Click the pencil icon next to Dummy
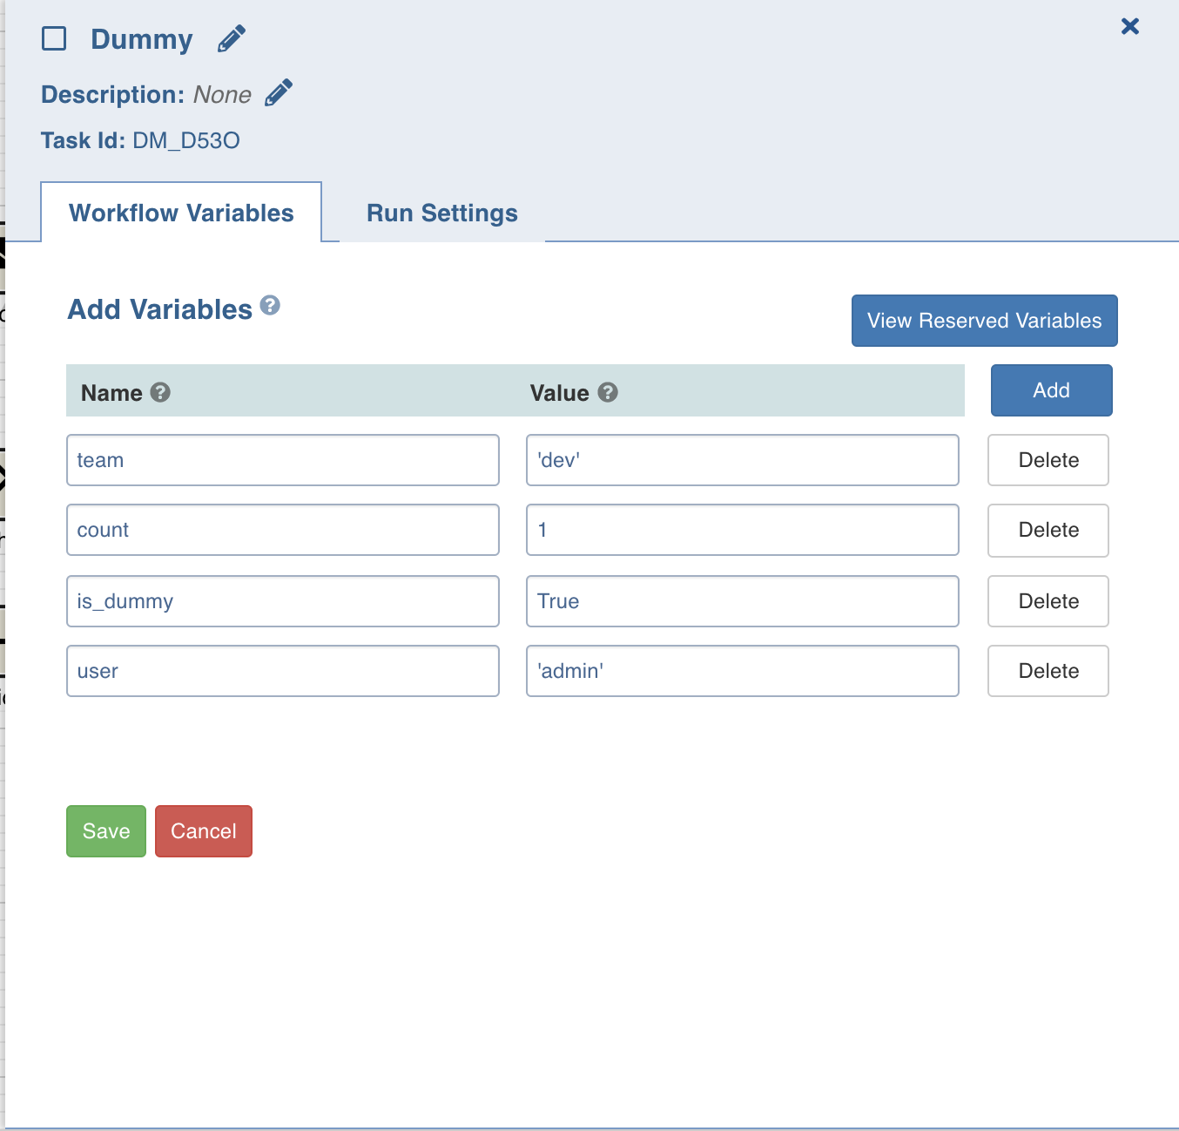The height and width of the screenshot is (1131, 1179). click(232, 39)
